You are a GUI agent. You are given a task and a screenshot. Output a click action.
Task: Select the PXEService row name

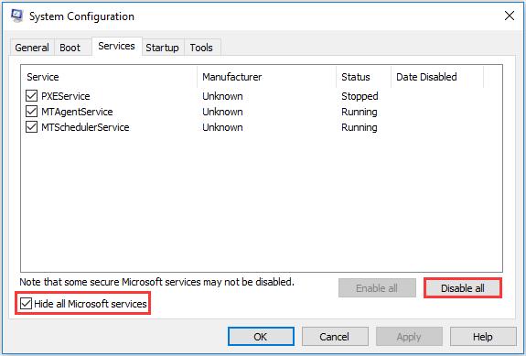pyautogui.click(x=66, y=96)
